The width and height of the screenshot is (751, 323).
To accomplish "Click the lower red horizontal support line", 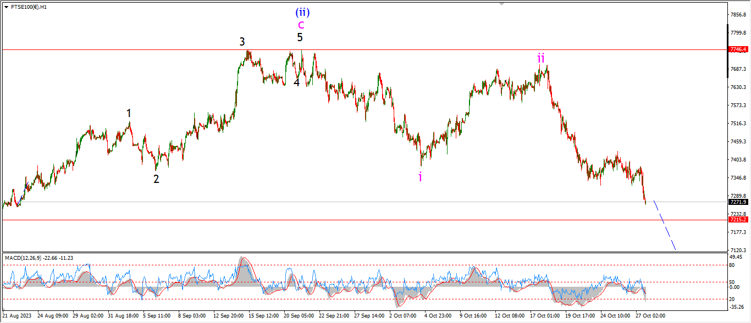I will point(110,220).
